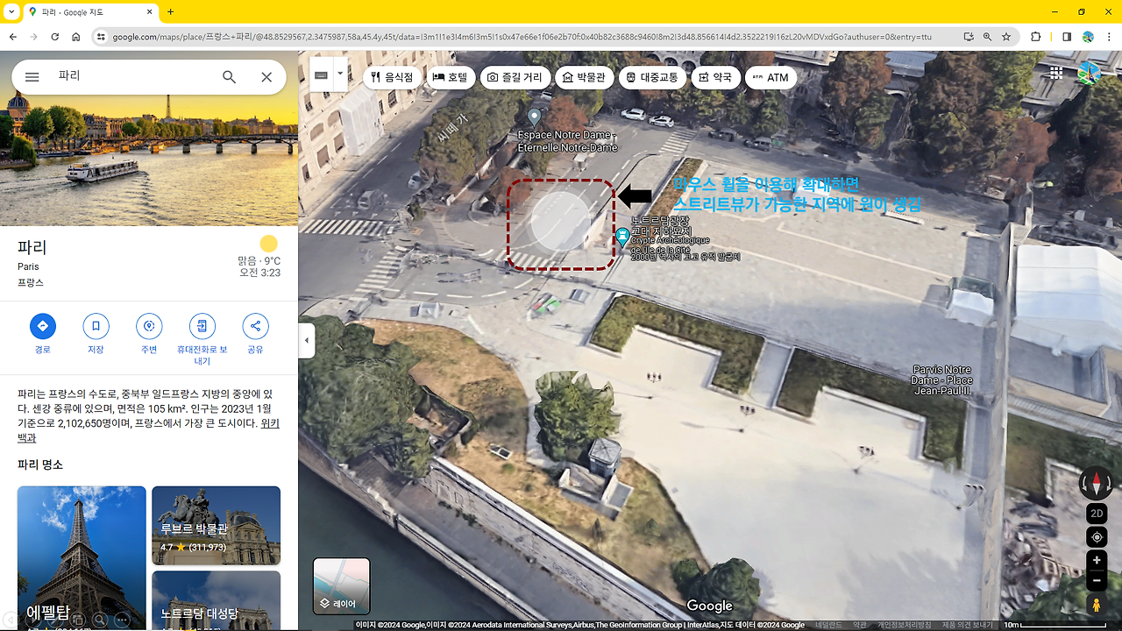This screenshot has height=631, width=1122.
Task: Go forward in browser history
Action: click(x=34, y=37)
